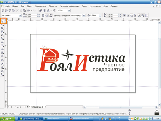Open the Вид menu
This screenshot has width=161, height=121.
tap(23, 6)
